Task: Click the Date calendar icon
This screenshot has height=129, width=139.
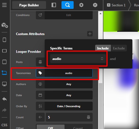Action: 40,95
